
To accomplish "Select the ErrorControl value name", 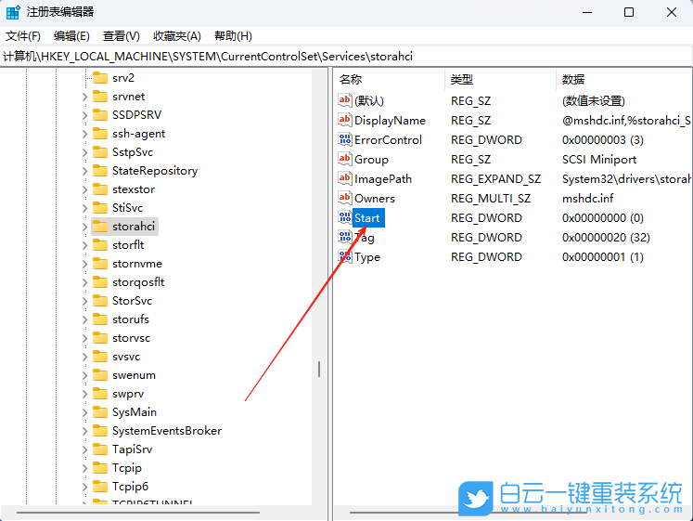I will (388, 140).
